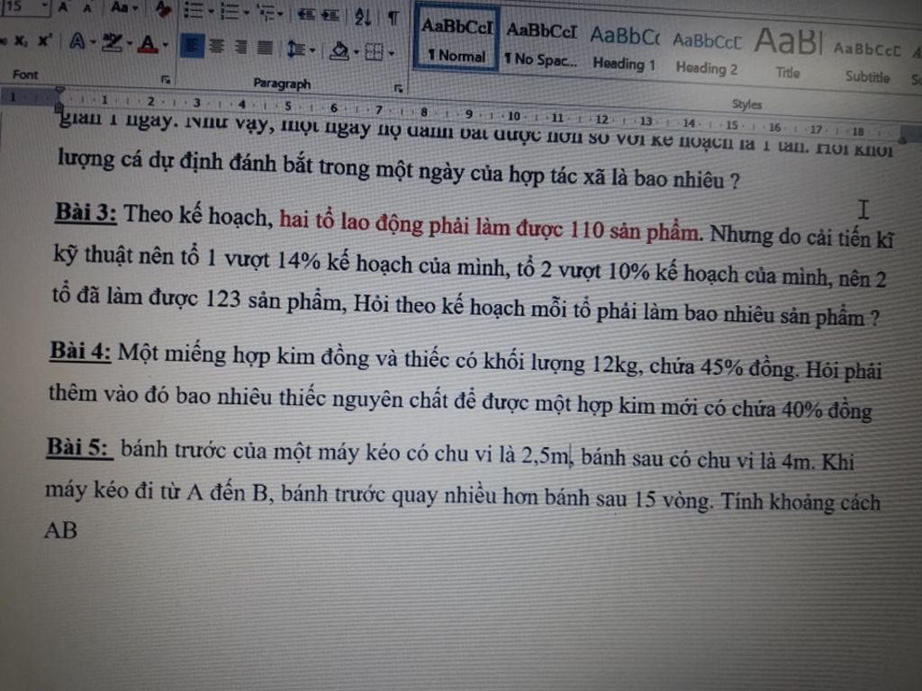
Task: Open highlight color dropdown arrow
Action: pyautogui.click(x=129, y=43)
